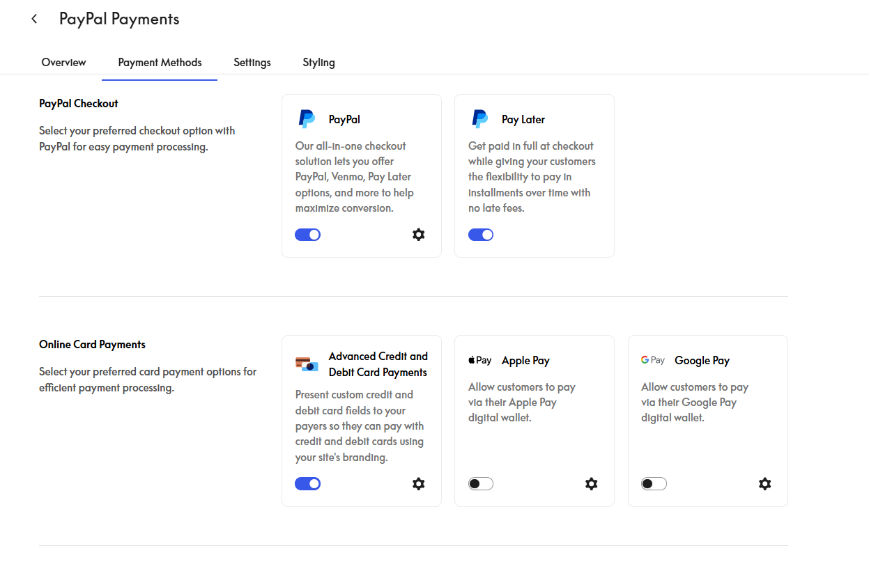Disable the PayPal checkout toggle
Screen dimensions: 869x569
(308, 235)
